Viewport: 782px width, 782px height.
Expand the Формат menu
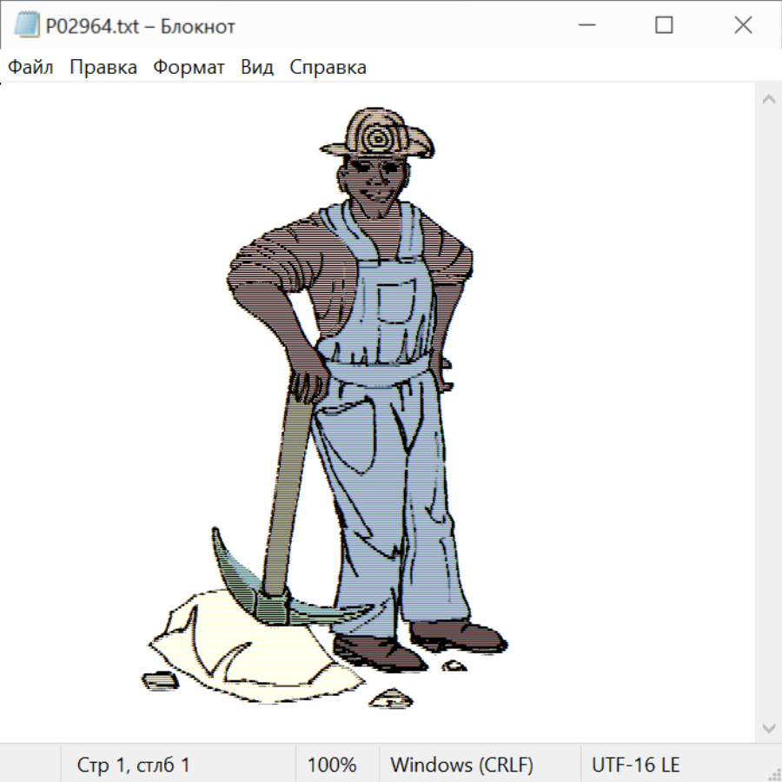click(189, 68)
